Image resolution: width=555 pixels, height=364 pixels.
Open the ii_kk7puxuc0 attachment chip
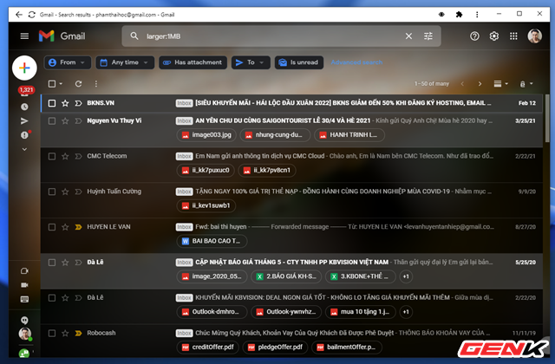[206, 170]
